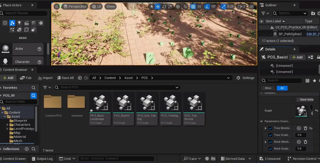Open the Trace dropdown in status bar

[192, 159]
